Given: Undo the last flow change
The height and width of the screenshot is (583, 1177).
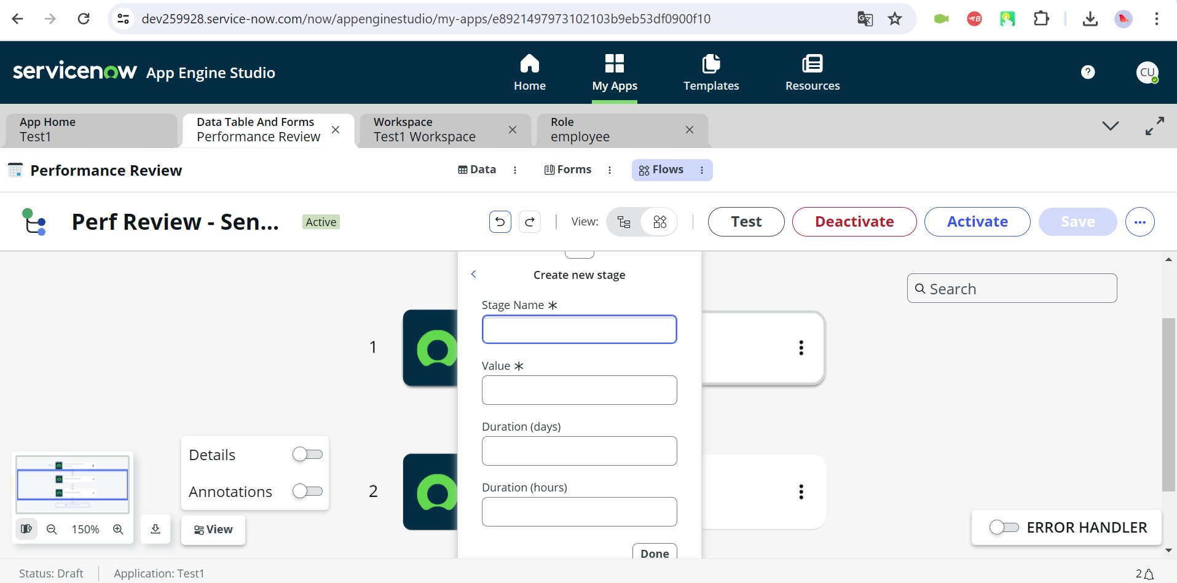Looking at the screenshot, I should [x=500, y=222].
